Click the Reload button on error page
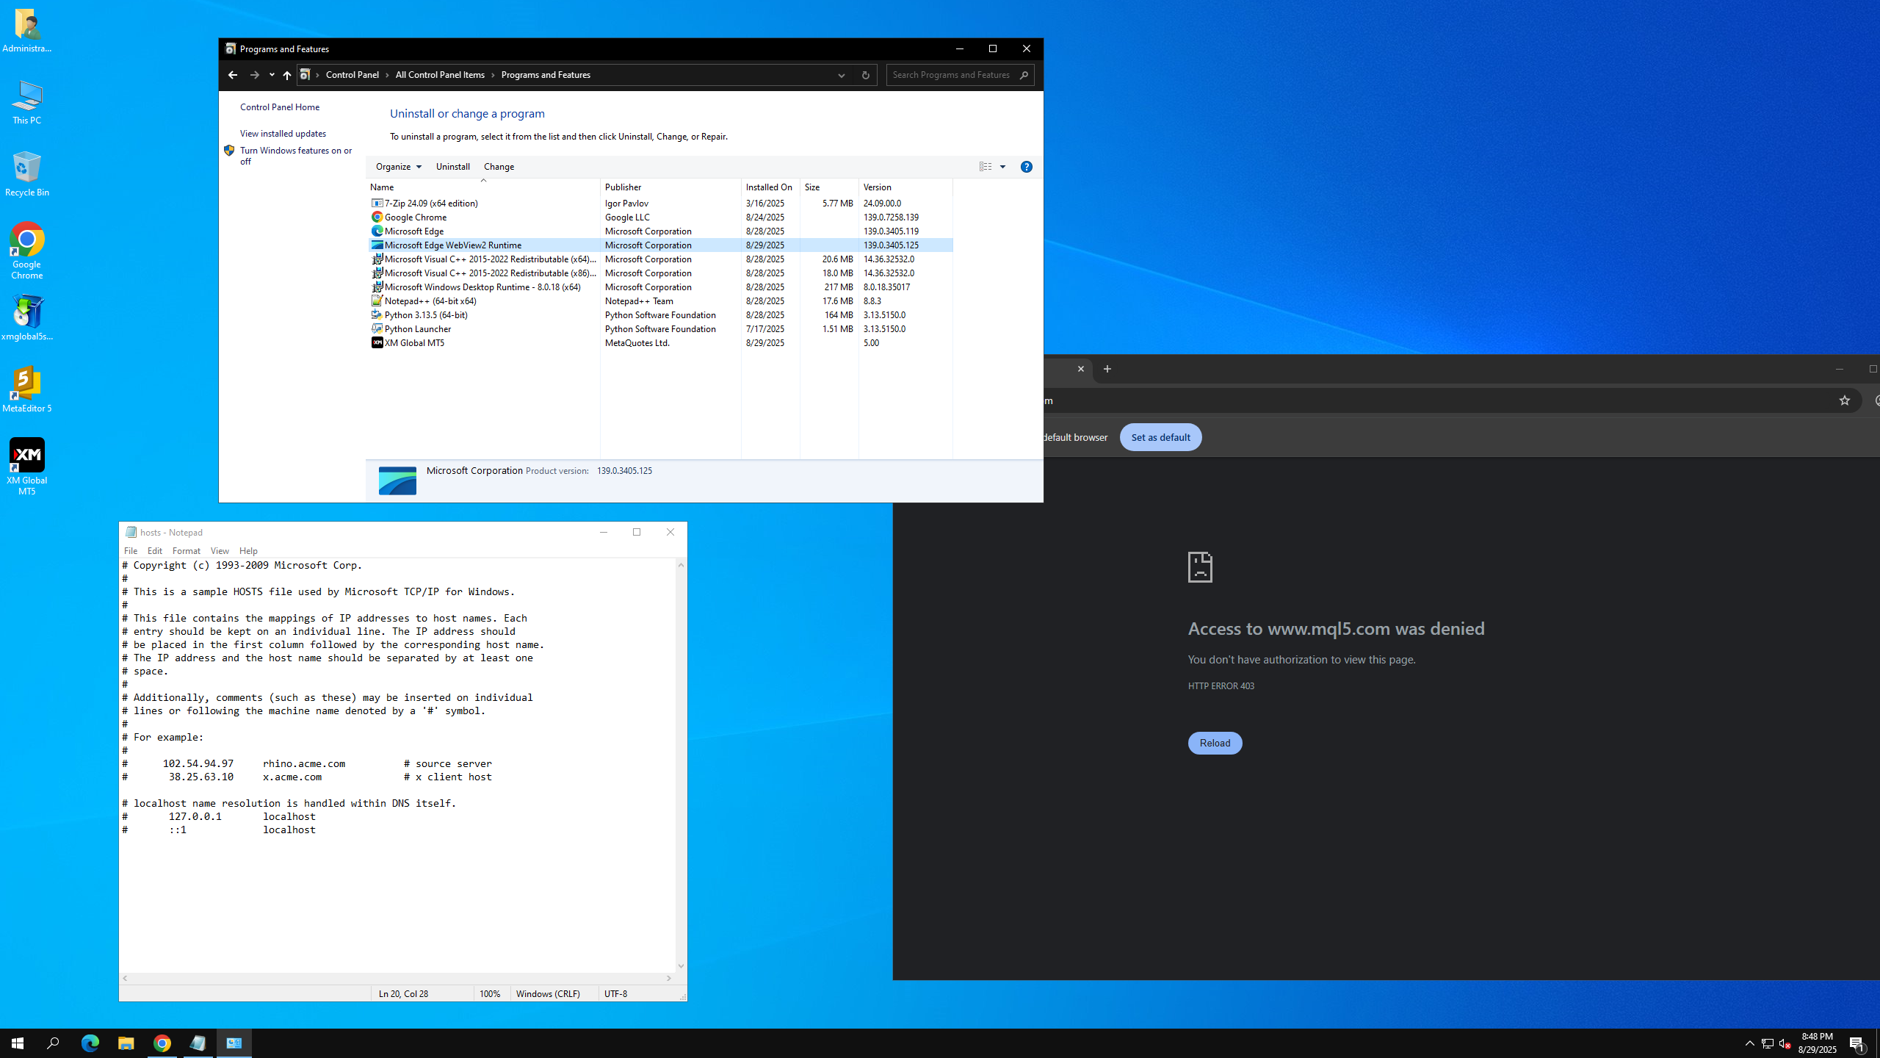The width and height of the screenshot is (1880, 1058). coord(1214,743)
